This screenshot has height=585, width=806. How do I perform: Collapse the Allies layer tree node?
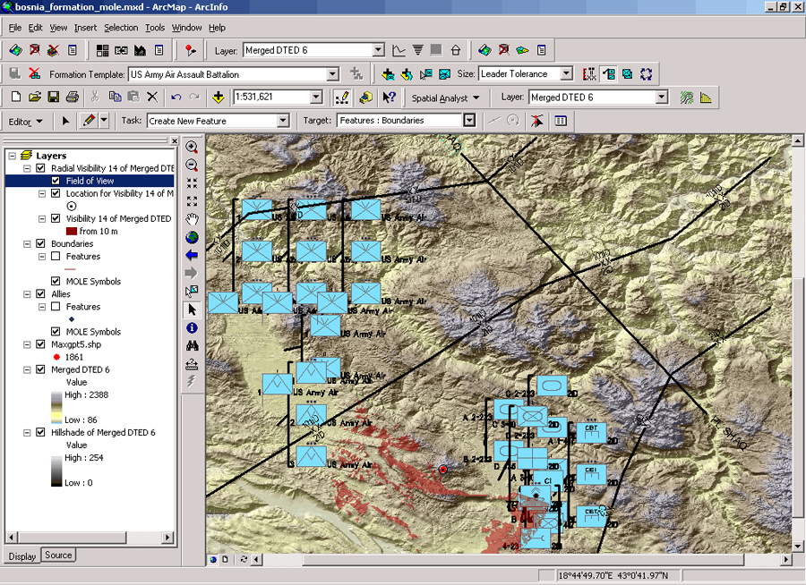pyautogui.click(x=27, y=294)
